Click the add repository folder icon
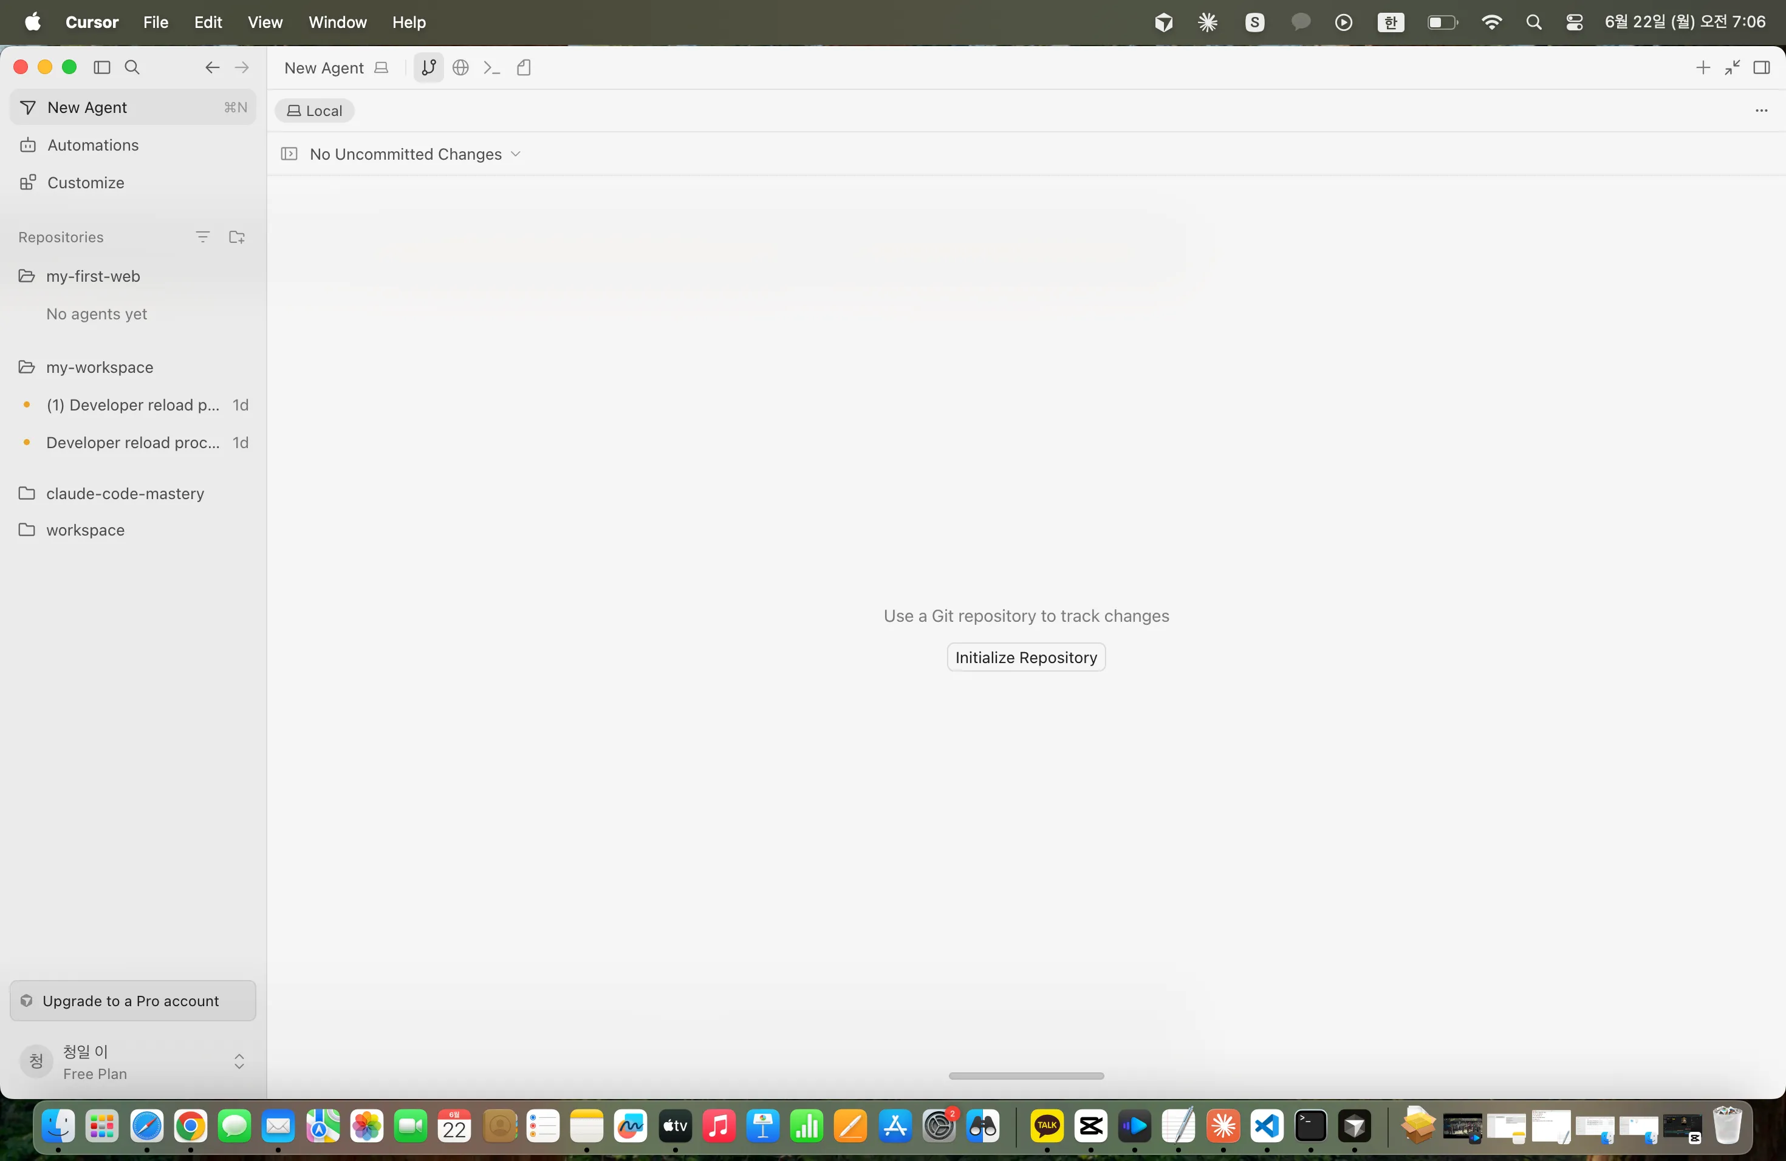 [x=237, y=237]
